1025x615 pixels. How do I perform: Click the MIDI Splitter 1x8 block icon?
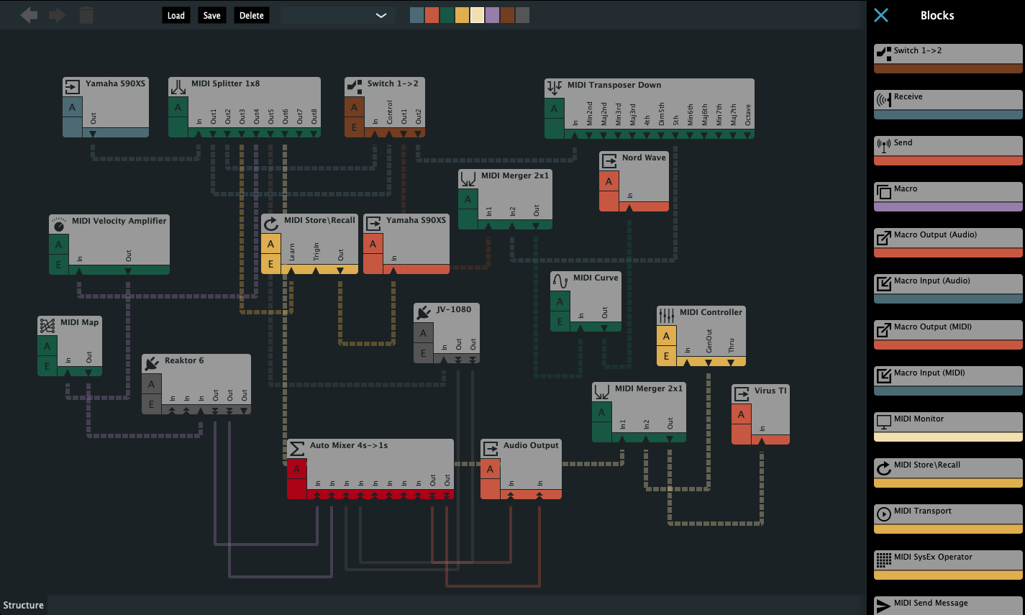tap(178, 87)
